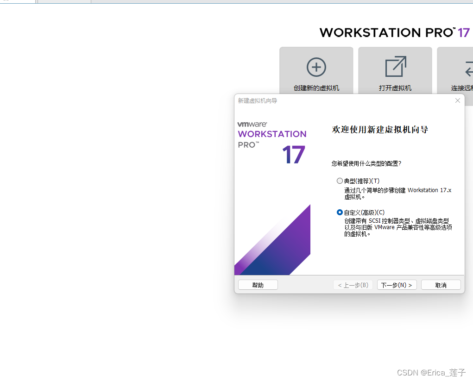Click the 您希望使用什么类型的配置? text
This screenshot has width=473, height=381.
click(x=366, y=163)
